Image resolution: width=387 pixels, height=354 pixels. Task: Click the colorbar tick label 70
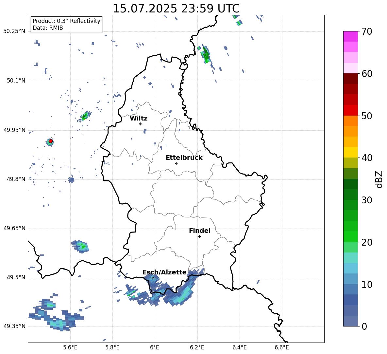point(367,31)
